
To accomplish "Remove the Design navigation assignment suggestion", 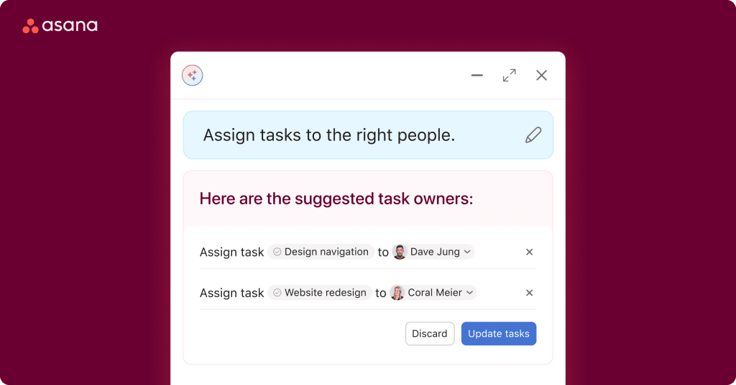I will [530, 252].
